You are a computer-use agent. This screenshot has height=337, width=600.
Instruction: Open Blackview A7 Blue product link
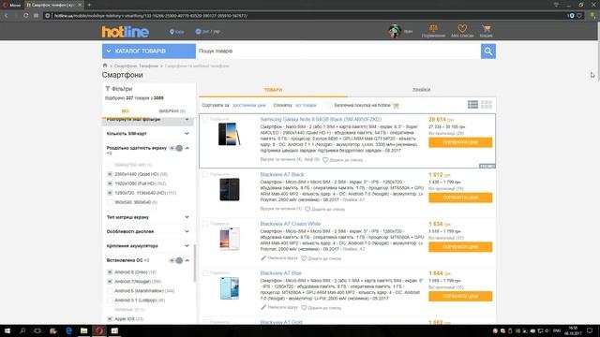(281, 273)
